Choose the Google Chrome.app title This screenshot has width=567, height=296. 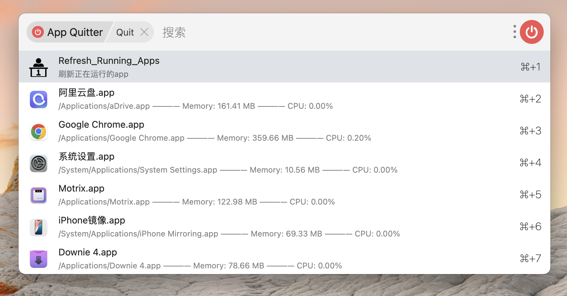[101, 125]
